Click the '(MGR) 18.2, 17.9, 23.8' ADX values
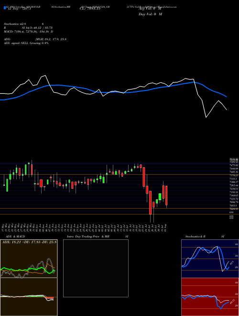Viewport: 239px width, 316px height. coord(51,39)
